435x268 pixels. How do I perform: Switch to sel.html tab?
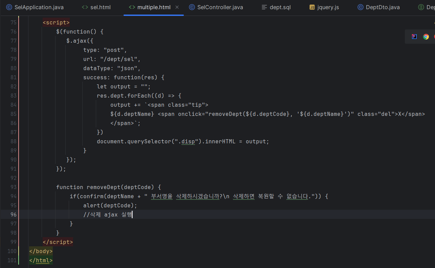[x=96, y=7]
